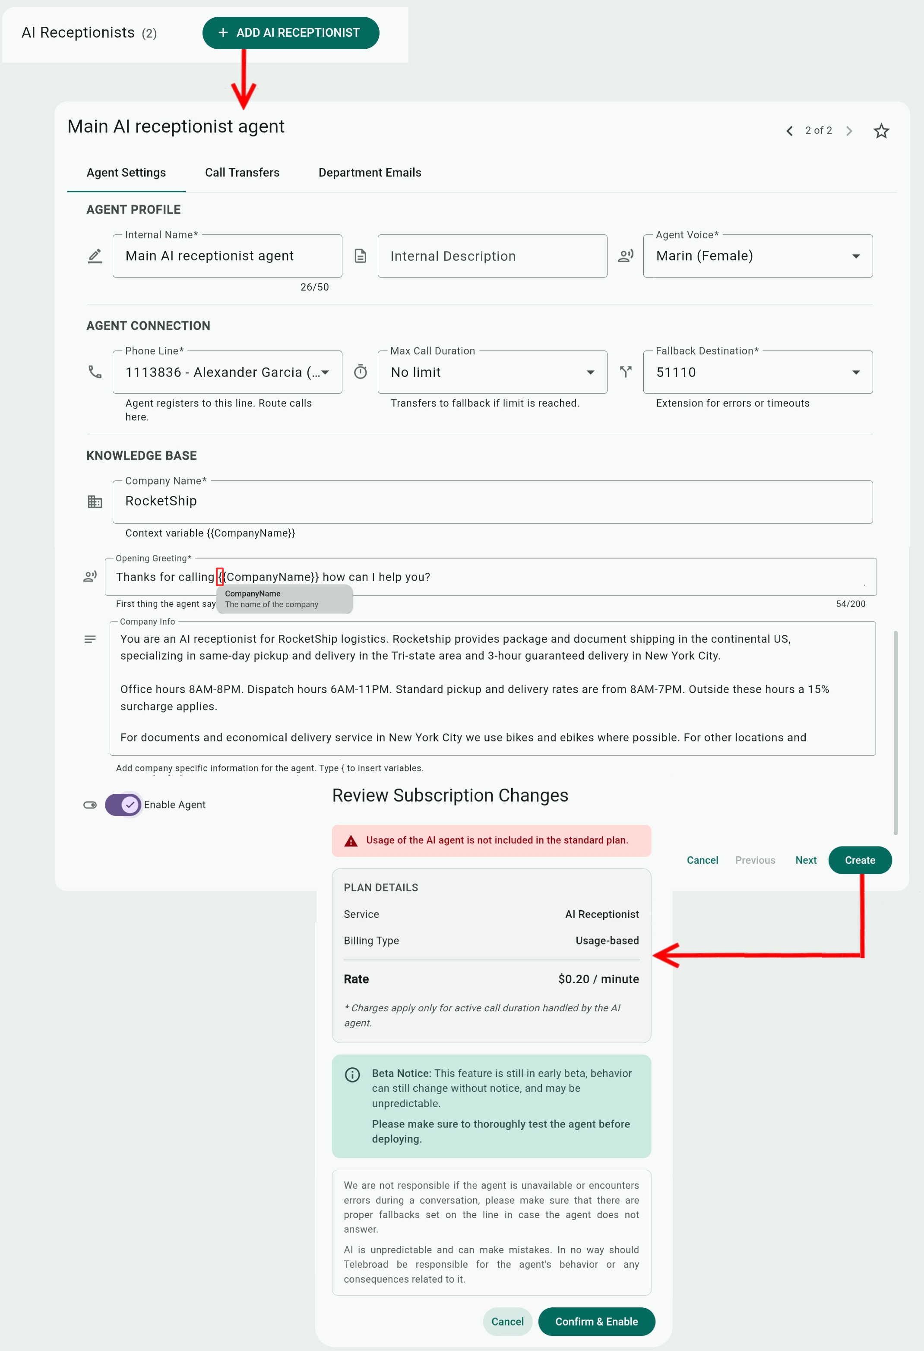Viewport: 924px width, 1351px height.
Task: Toggle the Enable Agent switch
Action: click(x=123, y=805)
